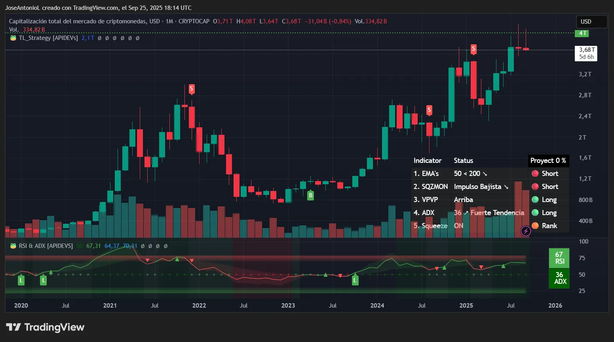
Task: Select the green B buy signal marker
Action: click(x=310, y=195)
